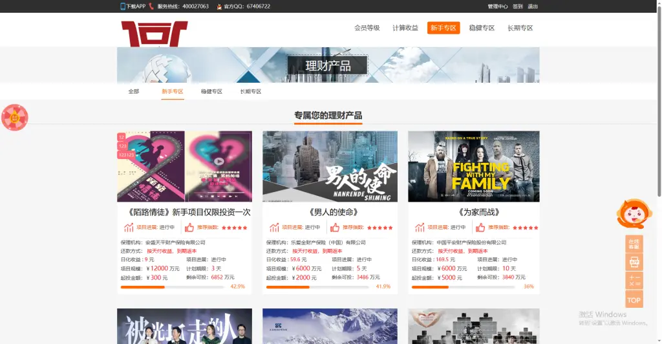Viewport: 662px width, 344px height.
Task: Click progress chart icon on 《为家而战》 card
Action: (x=420, y=228)
